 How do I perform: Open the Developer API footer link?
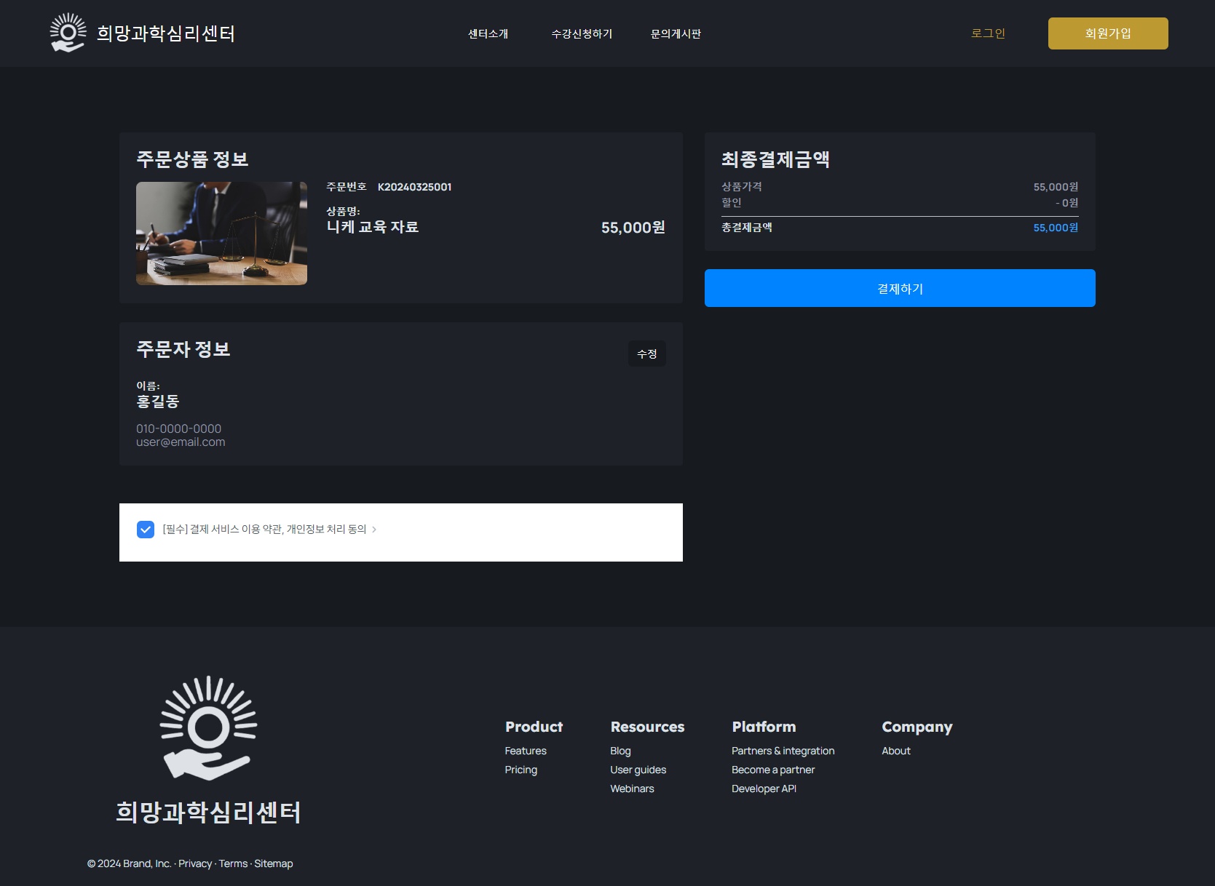764,789
